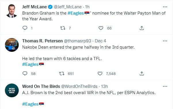173x109 pixels.
Task: Share Jeff McLane's tweet
Action: coord(142,28)
